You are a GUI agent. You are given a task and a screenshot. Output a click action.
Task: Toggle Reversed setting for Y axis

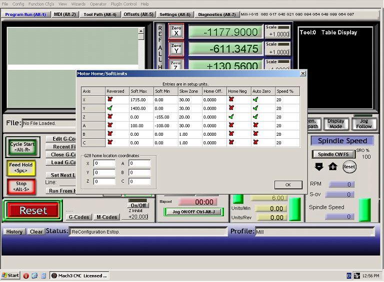pos(110,108)
